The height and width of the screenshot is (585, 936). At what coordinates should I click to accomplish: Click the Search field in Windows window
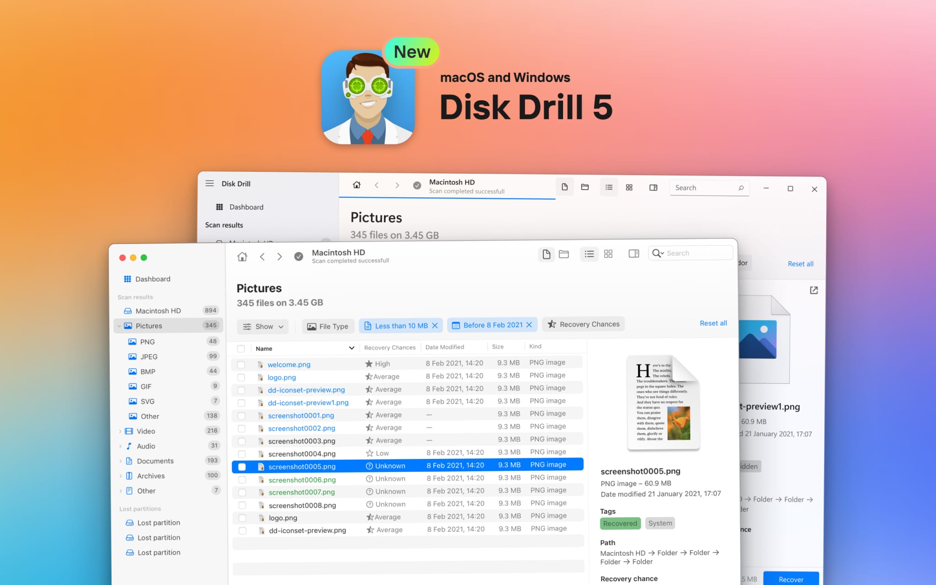pyautogui.click(x=709, y=188)
